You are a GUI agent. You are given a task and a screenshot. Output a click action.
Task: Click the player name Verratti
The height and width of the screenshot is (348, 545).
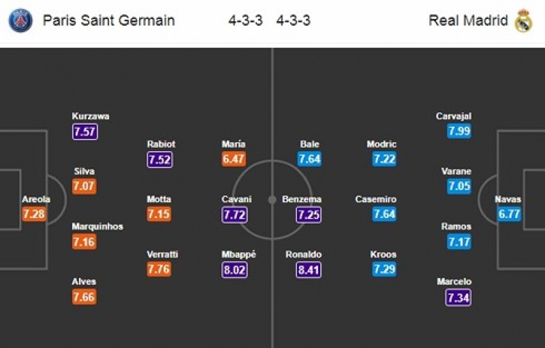[x=163, y=255]
